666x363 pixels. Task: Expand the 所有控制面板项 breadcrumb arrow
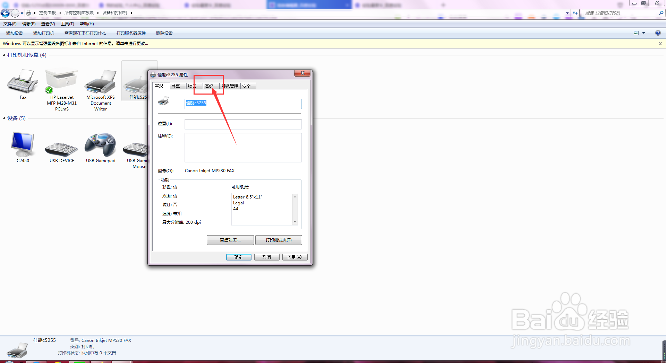pos(98,13)
